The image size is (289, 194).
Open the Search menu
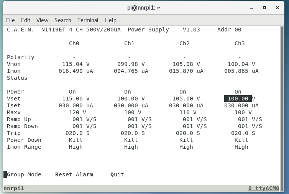pos(62,20)
